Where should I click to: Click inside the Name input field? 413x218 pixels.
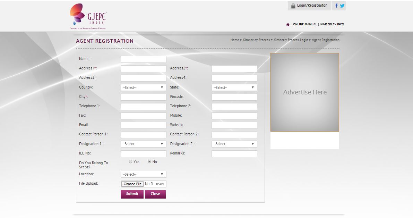tap(143, 59)
